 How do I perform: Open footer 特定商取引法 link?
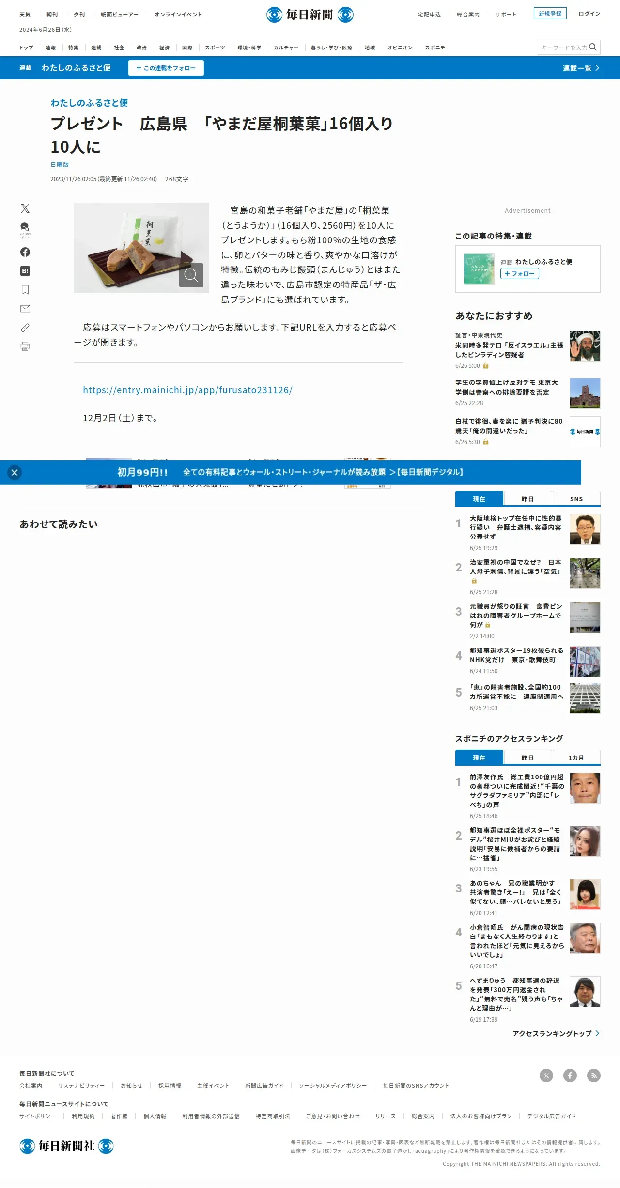273,1116
